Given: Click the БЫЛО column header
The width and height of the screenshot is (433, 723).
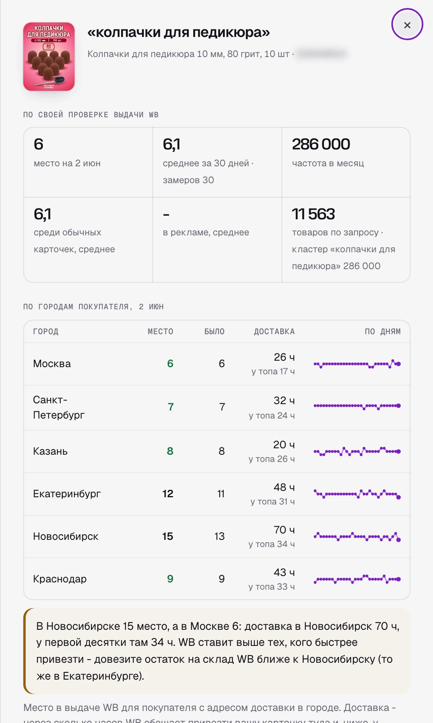Looking at the screenshot, I should [x=214, y=331].
